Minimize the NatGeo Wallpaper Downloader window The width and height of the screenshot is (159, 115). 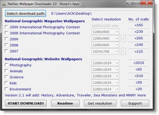tap(130, 3)
